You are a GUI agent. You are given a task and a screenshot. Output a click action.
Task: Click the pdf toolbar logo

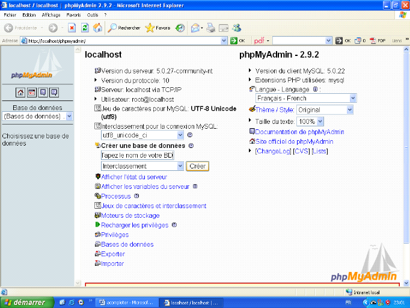coord(259,41)
